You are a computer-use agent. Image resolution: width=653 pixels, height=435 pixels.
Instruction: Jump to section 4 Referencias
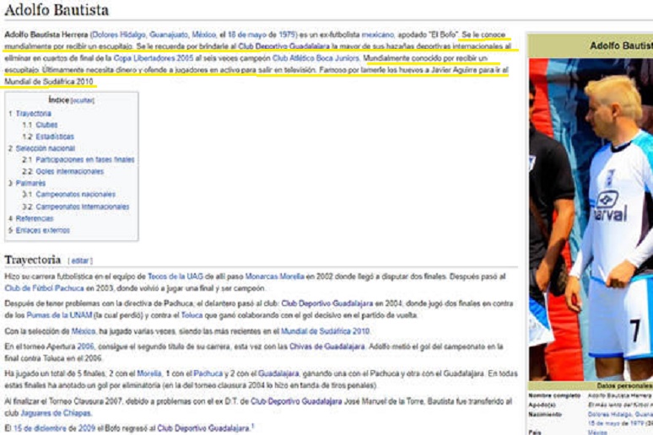pos(31,218)
